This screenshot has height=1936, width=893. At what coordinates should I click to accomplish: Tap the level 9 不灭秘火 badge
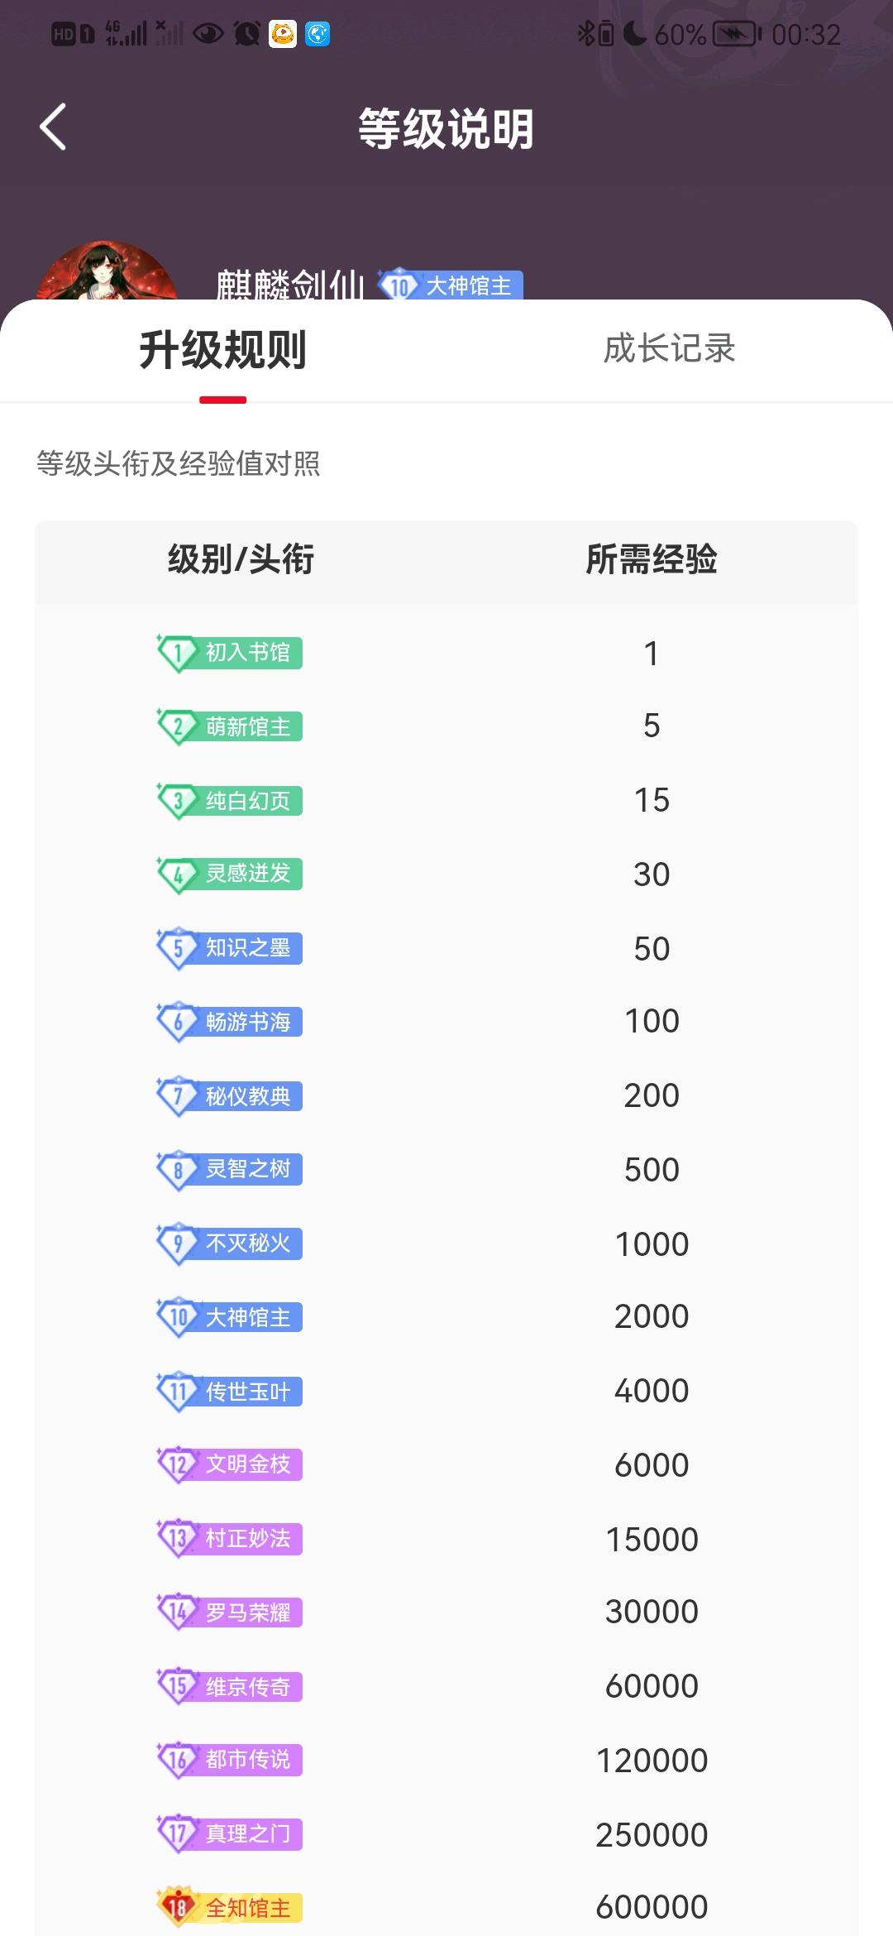(229, 1244)
